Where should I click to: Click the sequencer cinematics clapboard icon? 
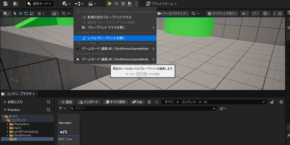click(x=91, y=4)
